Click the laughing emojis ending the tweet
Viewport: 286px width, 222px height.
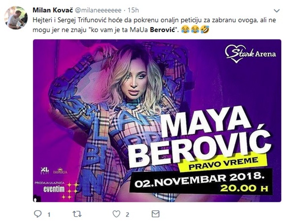195,30
